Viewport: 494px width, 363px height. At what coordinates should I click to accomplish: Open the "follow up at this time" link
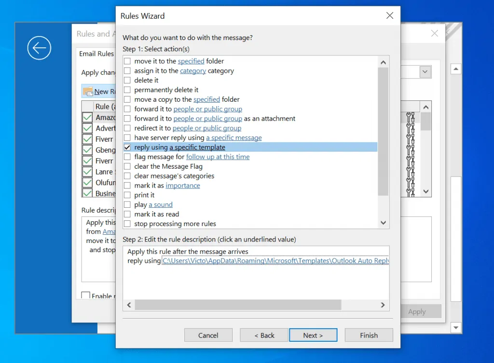pyautogui.click(x=218, y=157)
